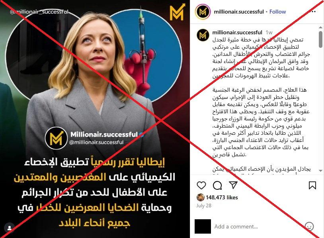324x238 pixels.
Task: Click scrollbar down arrow in caption
Action: coord(320,171)
